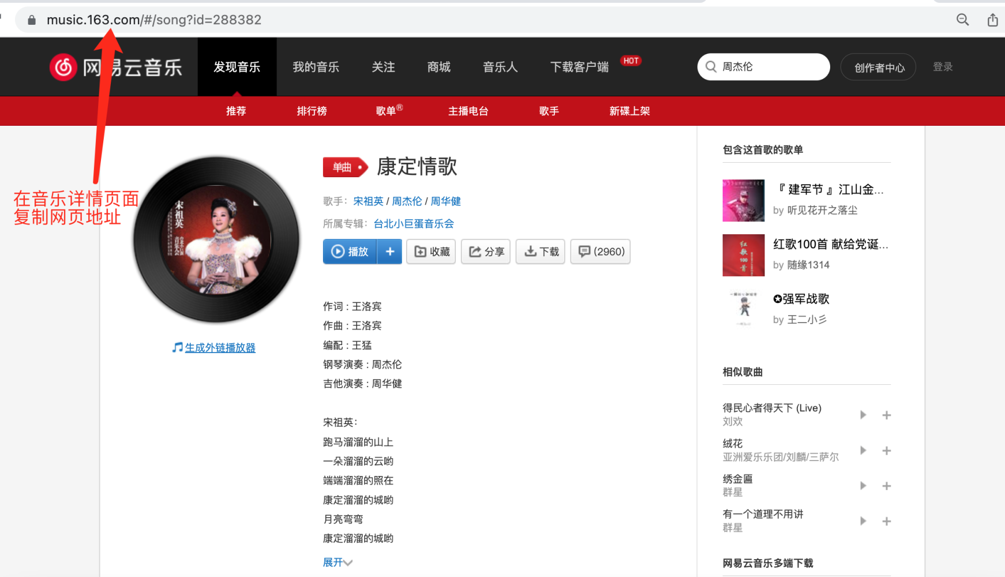Open the comments (2960) button
Screen dimensions: 1005x577
coord(601,252)
